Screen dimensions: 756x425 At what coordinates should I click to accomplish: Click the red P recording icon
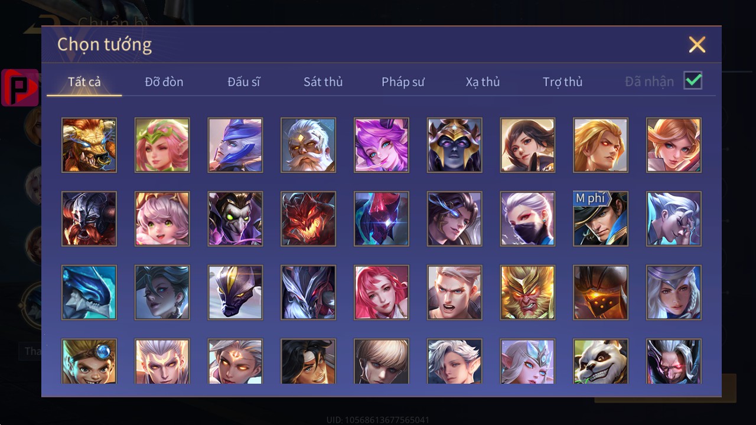point(20,87)
